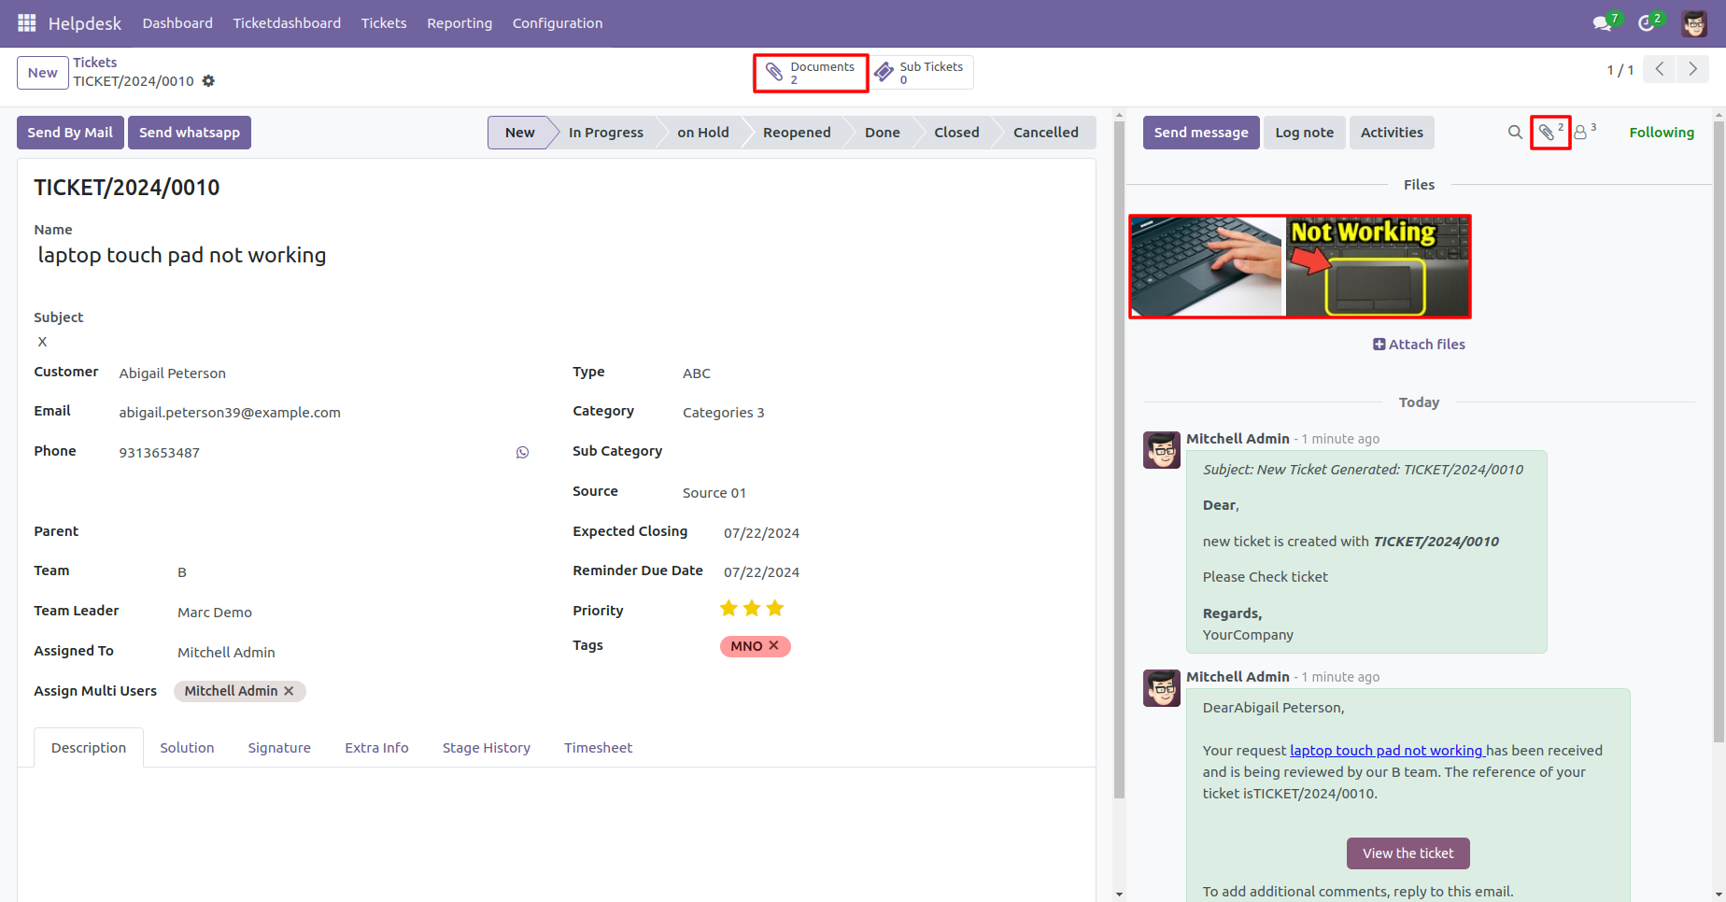Click the WhatsApp icon beside the phone number
The image size is (1726, 902).
point(522,452)
